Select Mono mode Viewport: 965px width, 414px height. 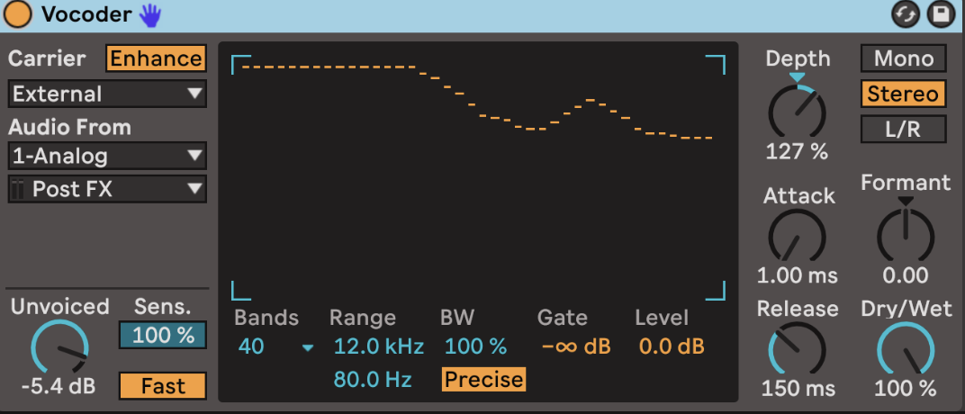904,58
